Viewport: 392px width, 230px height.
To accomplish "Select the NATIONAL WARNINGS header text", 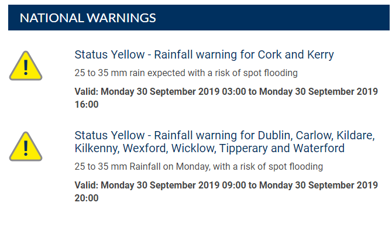I will point(88,18).
